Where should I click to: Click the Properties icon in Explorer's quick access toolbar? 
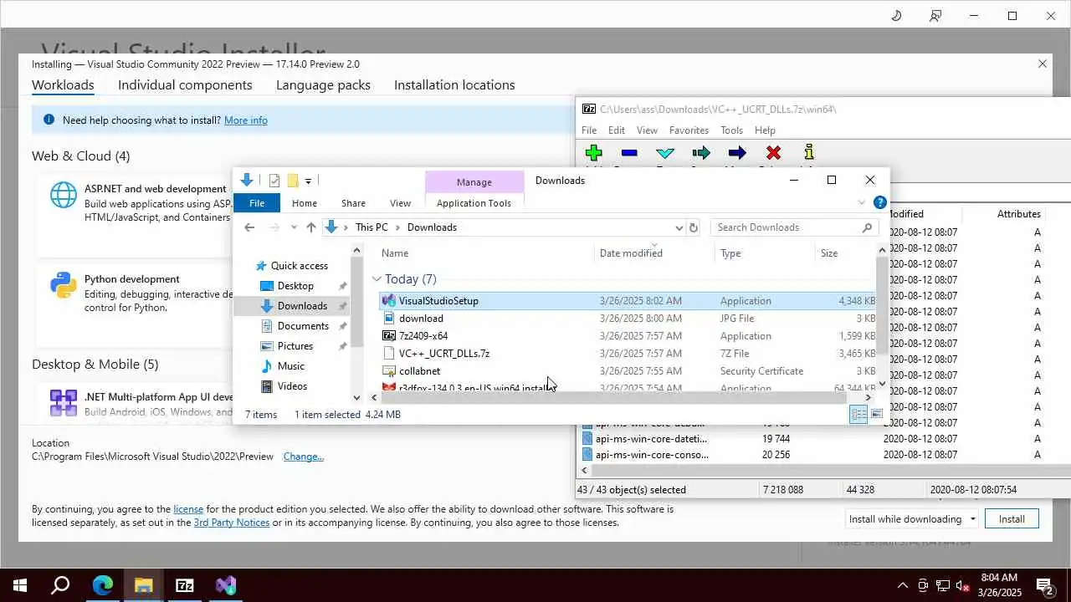point(274,181)
